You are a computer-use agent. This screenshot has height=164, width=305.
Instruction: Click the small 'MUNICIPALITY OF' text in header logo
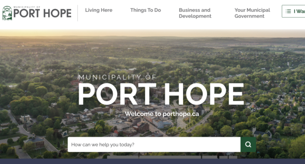pyautogui.click(x=27, y=7)
